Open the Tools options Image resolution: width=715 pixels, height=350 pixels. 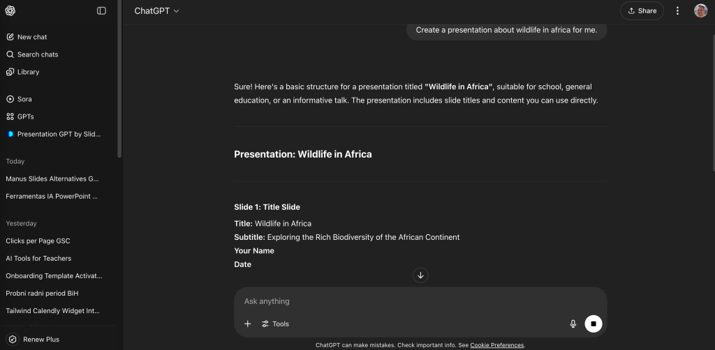click(x=275, y=324)
